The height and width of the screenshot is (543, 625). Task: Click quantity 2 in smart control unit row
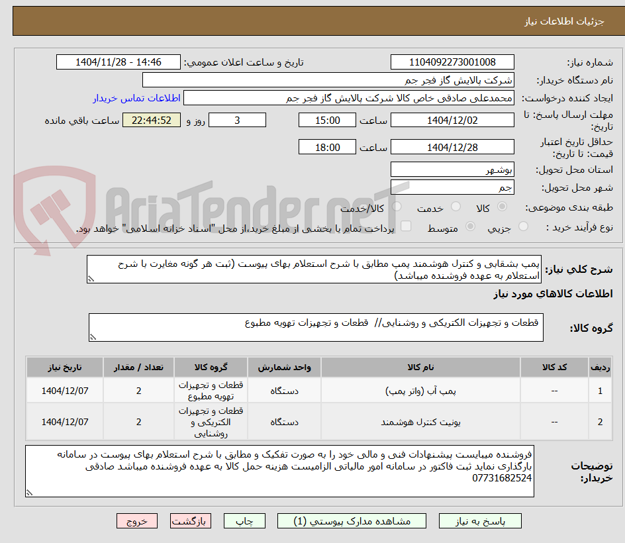coord(139,422)
